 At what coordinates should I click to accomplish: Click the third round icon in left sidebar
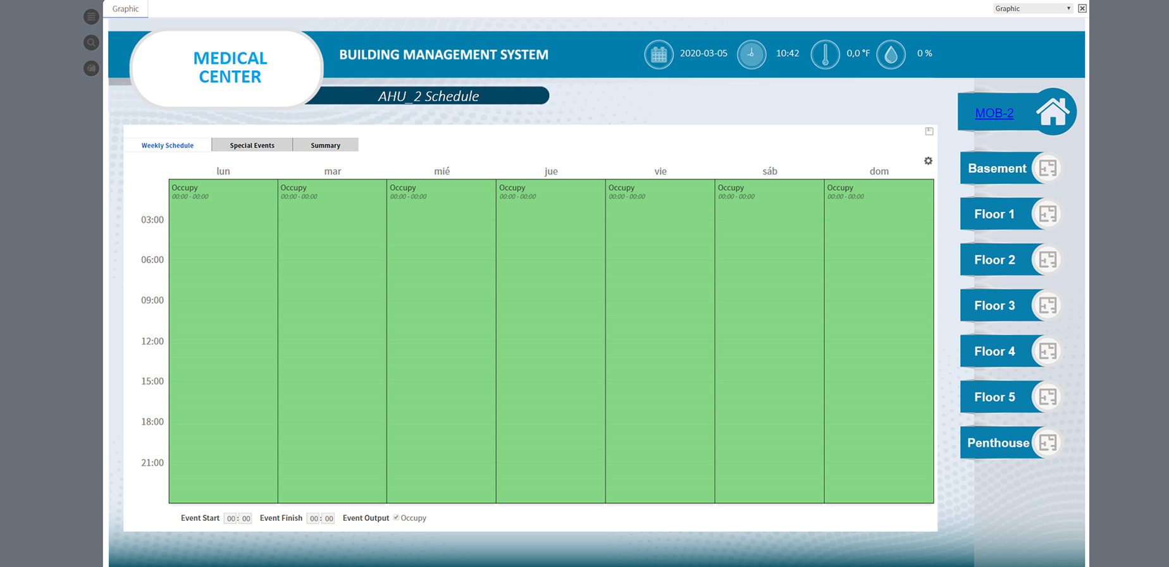coord(91,68)
